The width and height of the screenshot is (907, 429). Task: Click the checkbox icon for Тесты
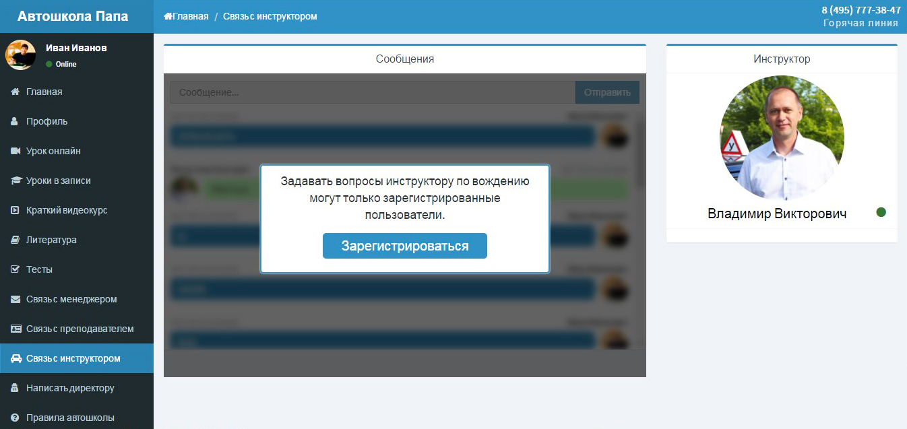pyautogui.click(x=15, y=269)
